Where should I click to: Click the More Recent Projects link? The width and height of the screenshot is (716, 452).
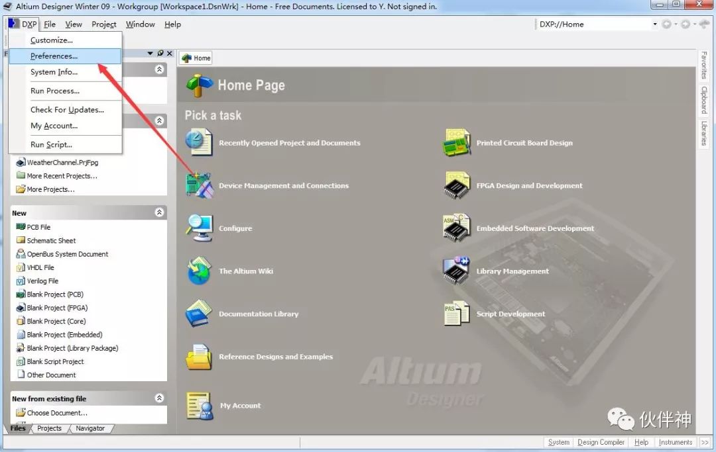[x=62, y=176]
